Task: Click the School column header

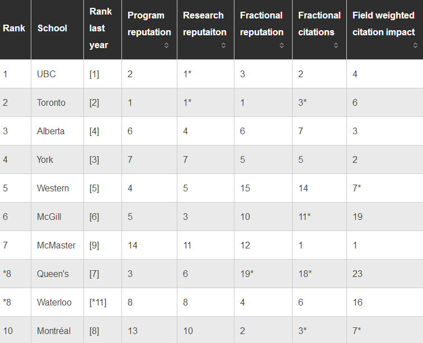Action: [x=52, y=28]
